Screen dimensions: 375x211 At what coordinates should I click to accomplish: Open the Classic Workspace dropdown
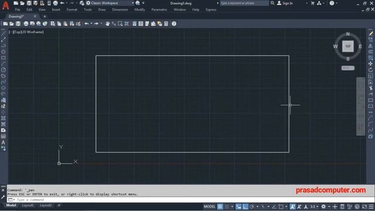coord(110,3)
